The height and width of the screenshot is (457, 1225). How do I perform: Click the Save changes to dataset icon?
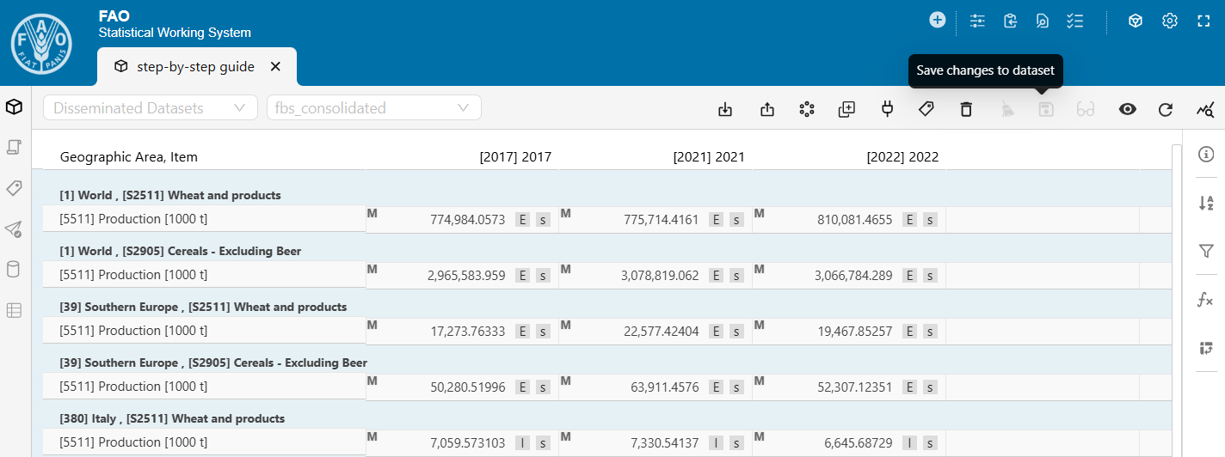(x=1046, y=109)
